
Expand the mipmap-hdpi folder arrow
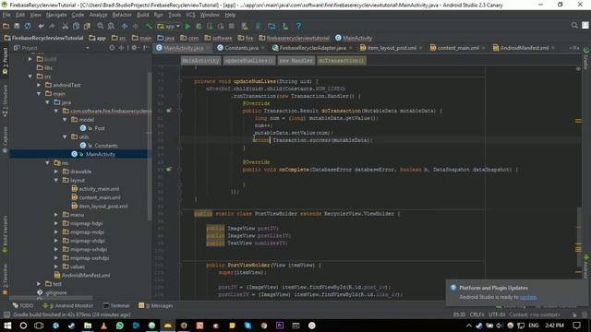(56, 223)
